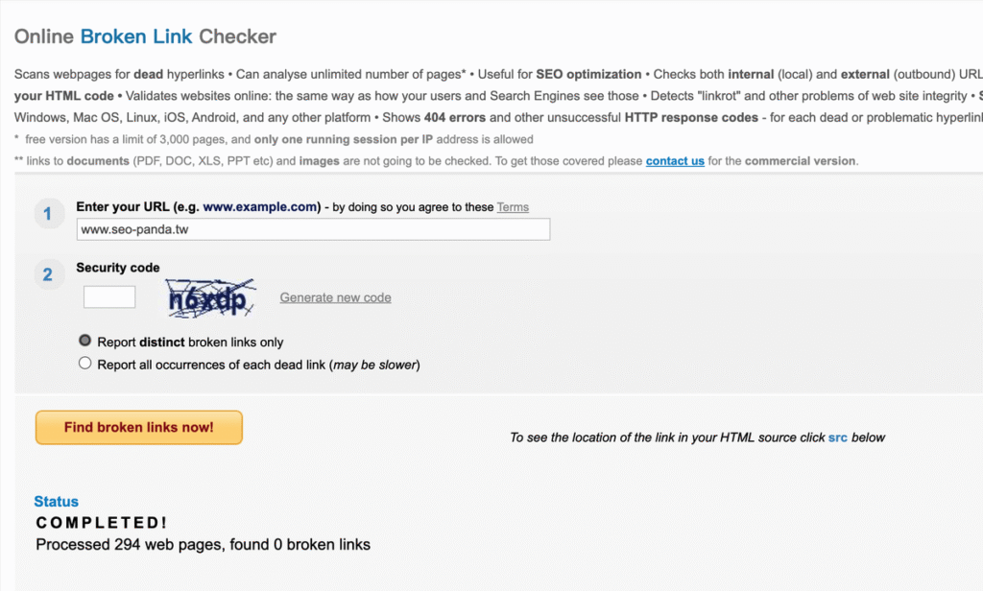The height and width of the screenshot is (591, 983).
Task: Click the step 2 number badge
Action: tap(48, 274)
